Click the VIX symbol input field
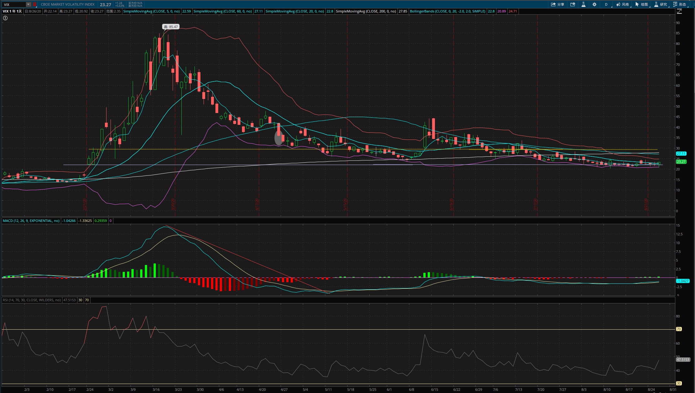The image size is (695, 393). [14, 4]
